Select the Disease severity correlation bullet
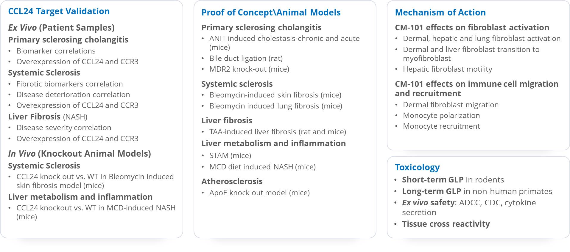The height and width of the screenshot is (252, 570). (64, 127)
